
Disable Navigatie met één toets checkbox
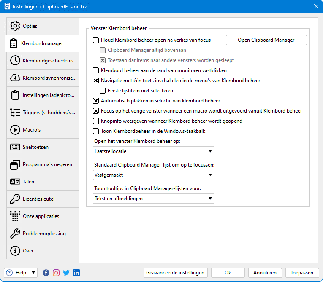tap(96, 81)
